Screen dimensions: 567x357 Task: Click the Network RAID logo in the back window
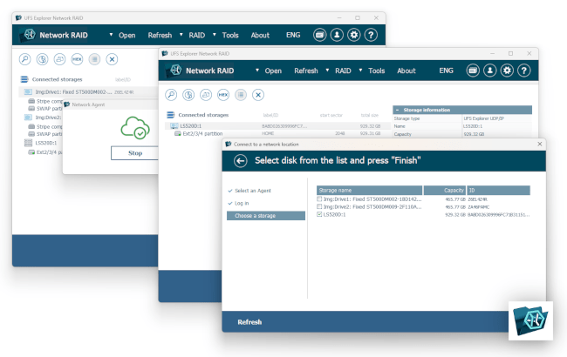tap(29, 35)
